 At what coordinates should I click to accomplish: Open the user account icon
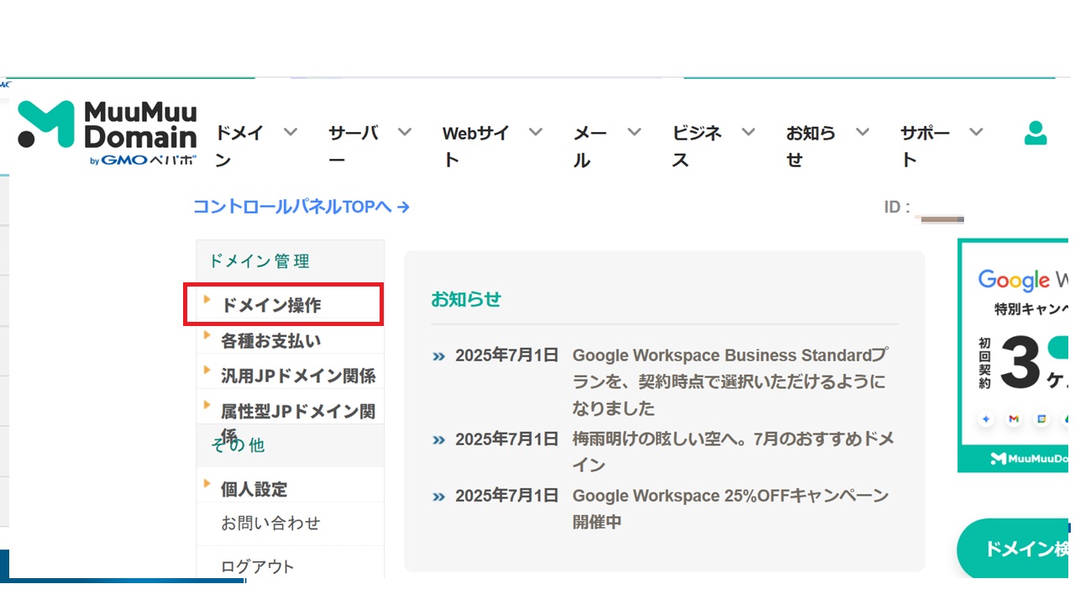pos(1036,133)
